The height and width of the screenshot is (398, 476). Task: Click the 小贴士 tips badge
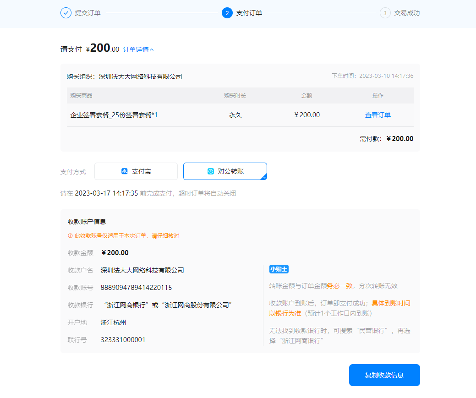coord(279,269)
